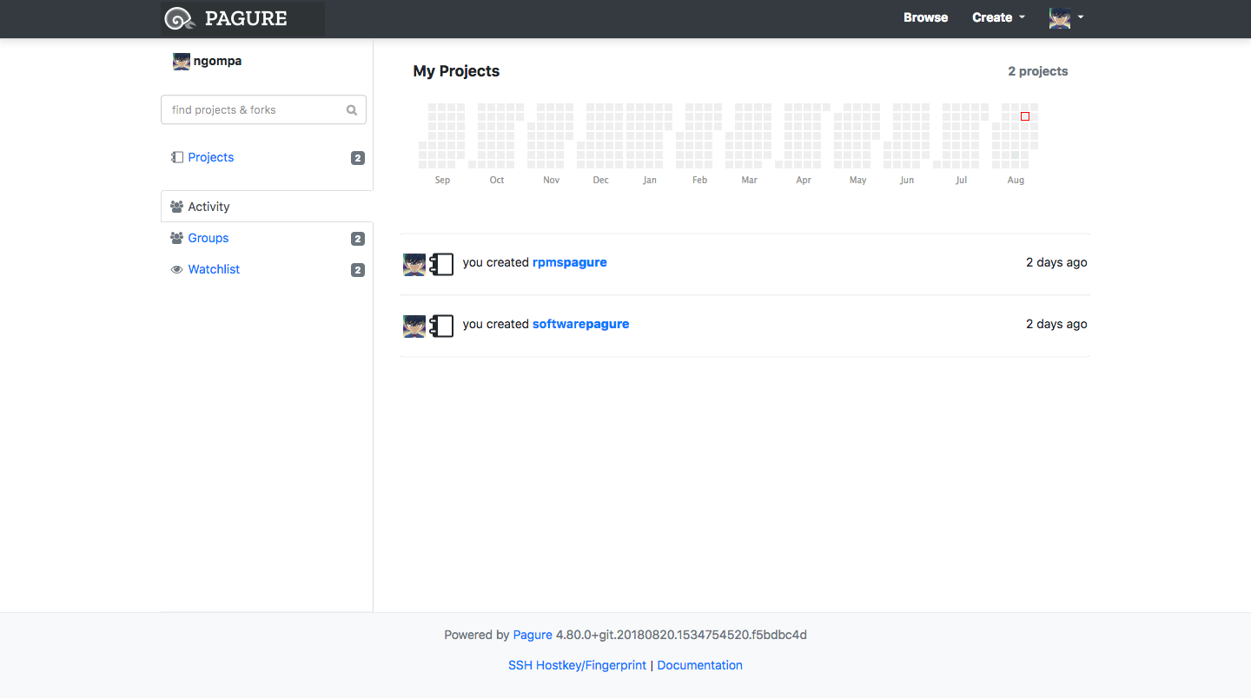Click the people icon on the Activity tab
Screen dimensions: 1251x699
(x=177, y=207)
